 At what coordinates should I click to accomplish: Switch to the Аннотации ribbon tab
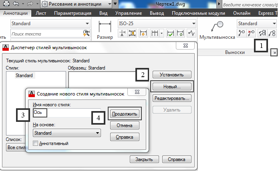coord(16,13)
